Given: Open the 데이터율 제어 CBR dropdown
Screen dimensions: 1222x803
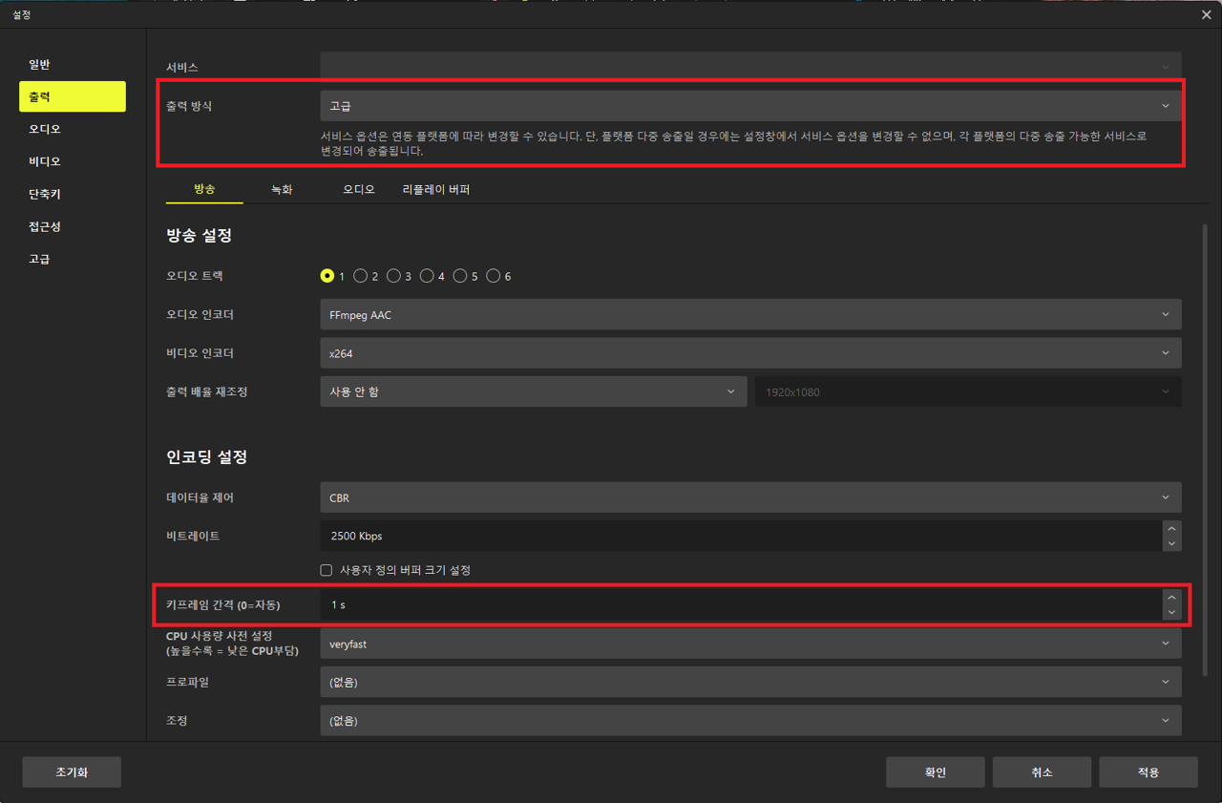Looking at the screenshot, I should click(749, 497).
